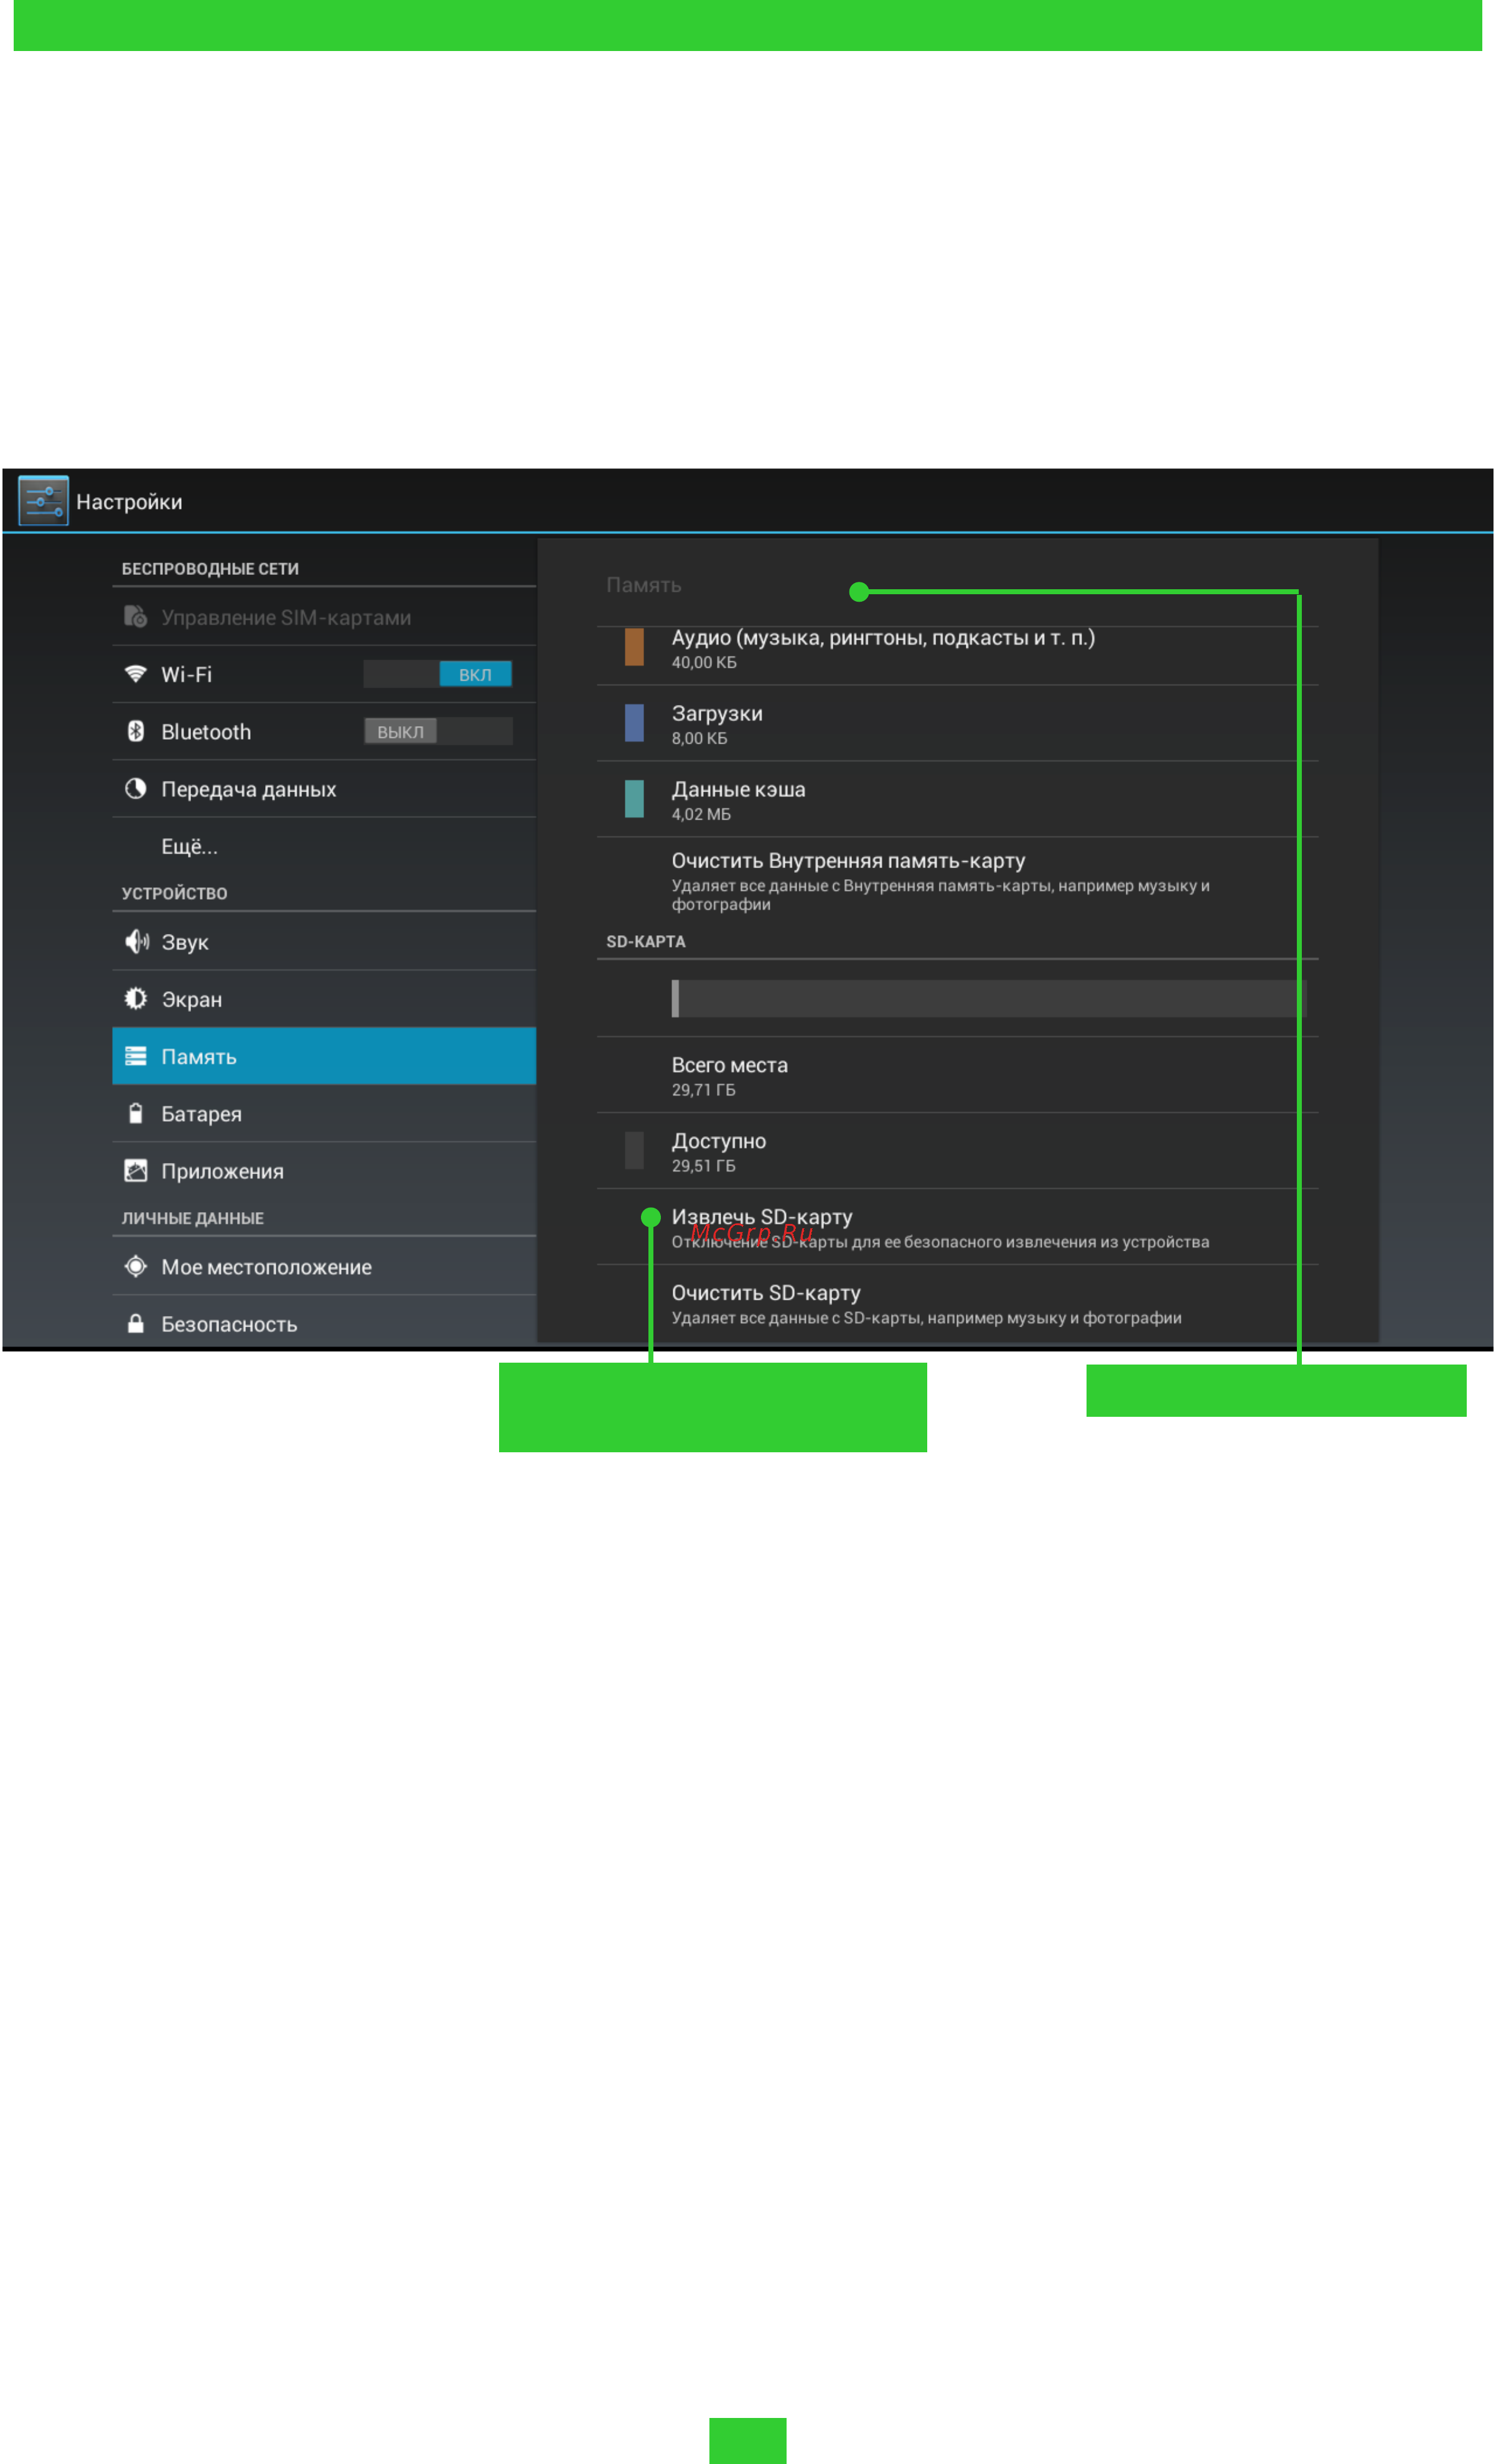Click the SIM card management icon
Viewport: 1496px width, 2464px height.
pyautogui.click(x=136, y=617)
